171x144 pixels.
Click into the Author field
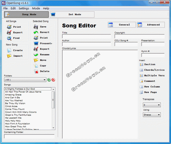click(x=87, y=44)
